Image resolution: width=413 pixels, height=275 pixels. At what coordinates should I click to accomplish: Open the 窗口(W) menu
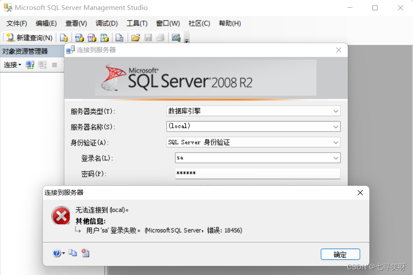pyautogui.click(x=168, y=23)
